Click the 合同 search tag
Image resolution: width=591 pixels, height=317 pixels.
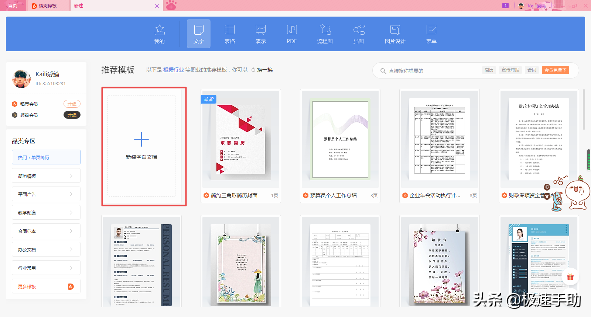pyautogui.click(x=532, y=70)
